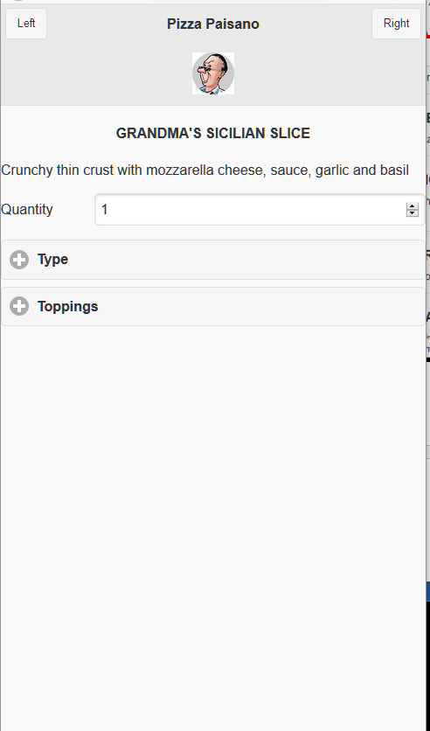
Task: Decrease quantity with the down arrow
Action: pos(412,213)
